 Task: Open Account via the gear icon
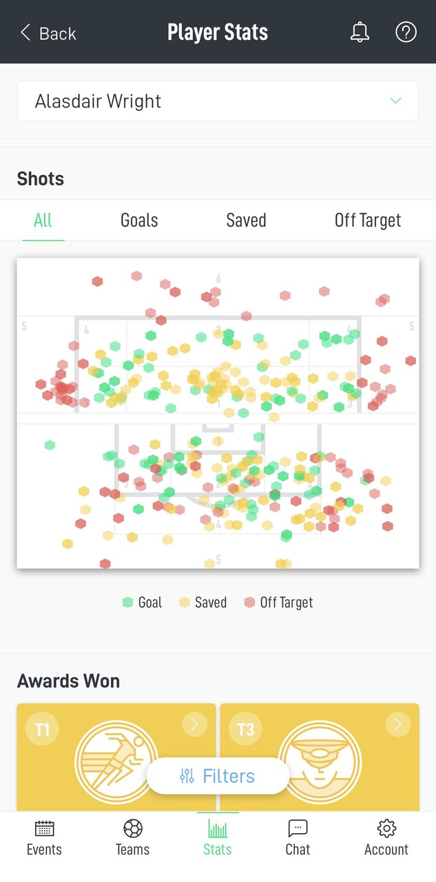[386, 829]
